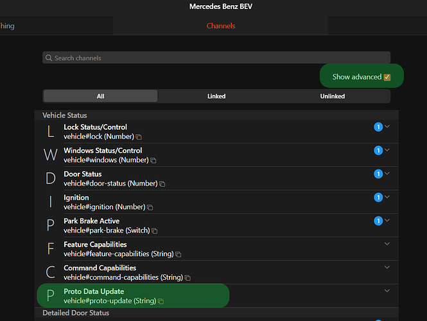Click the P avatar for Proto Data Update

[x=51, y=295]
